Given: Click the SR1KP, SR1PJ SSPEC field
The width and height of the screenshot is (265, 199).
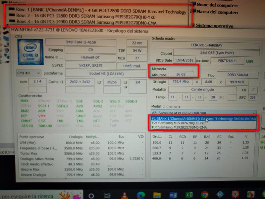Looking at the screenshot, I should point(90,65).
